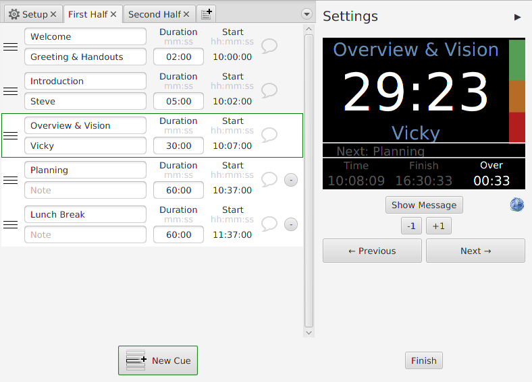Image resolution: width=532 pixels, height=382 pixels.
Task: Click the globe web icon
Action: (x=516, y=205)
